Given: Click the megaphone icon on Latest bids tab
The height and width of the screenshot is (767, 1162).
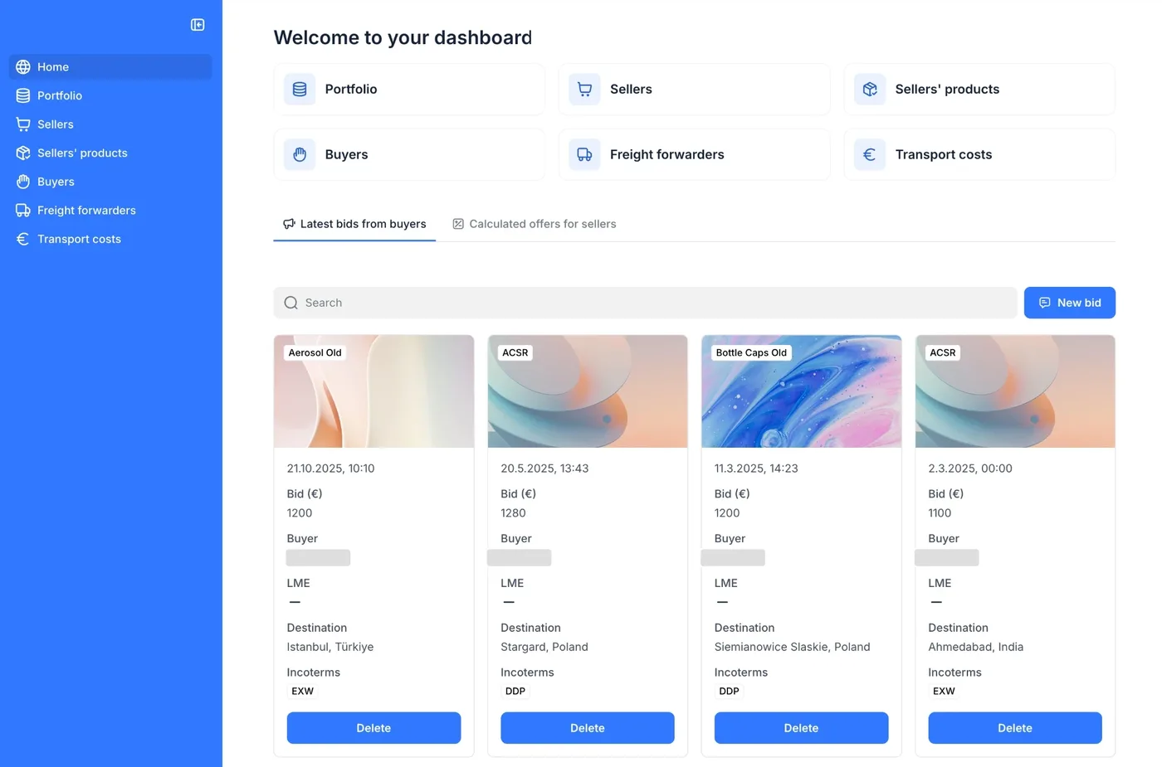Looking at the screenshot, I should [x=289, y=224].
